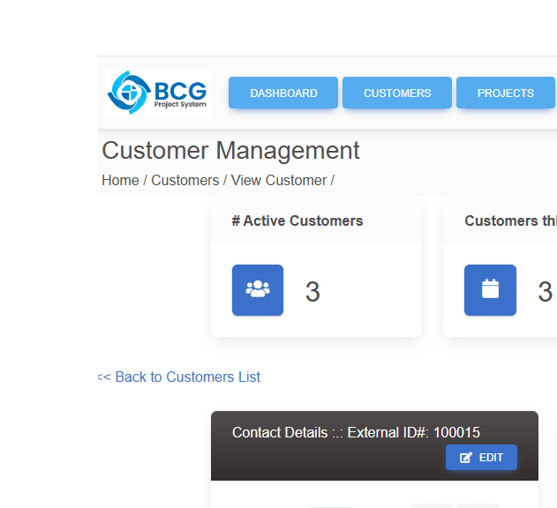Image resolution: width=557 pixels, height=508 pixels.
Task: Click the BCG Project System logo
Action: click(x=158, y=93)
